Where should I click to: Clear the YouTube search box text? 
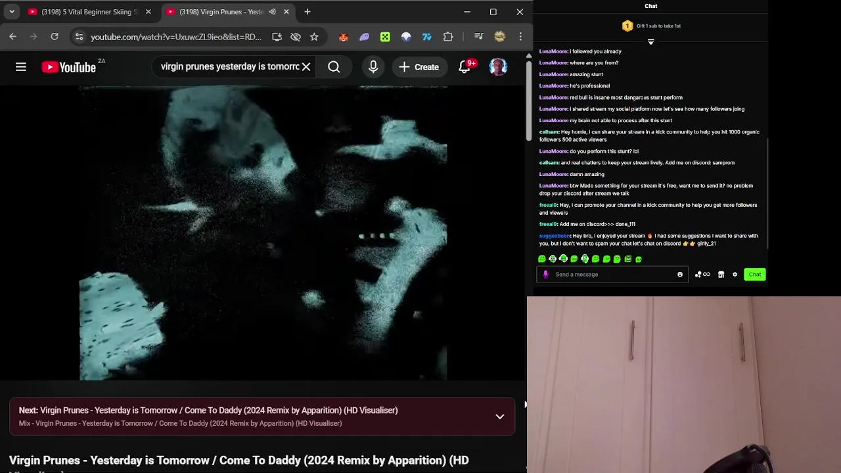tap(306, 66)
